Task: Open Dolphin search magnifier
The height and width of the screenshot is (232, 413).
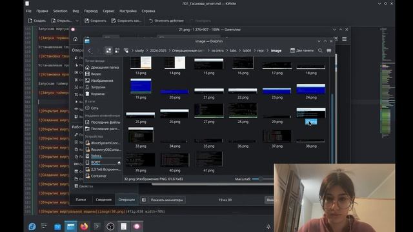Action: pos(320,50)
